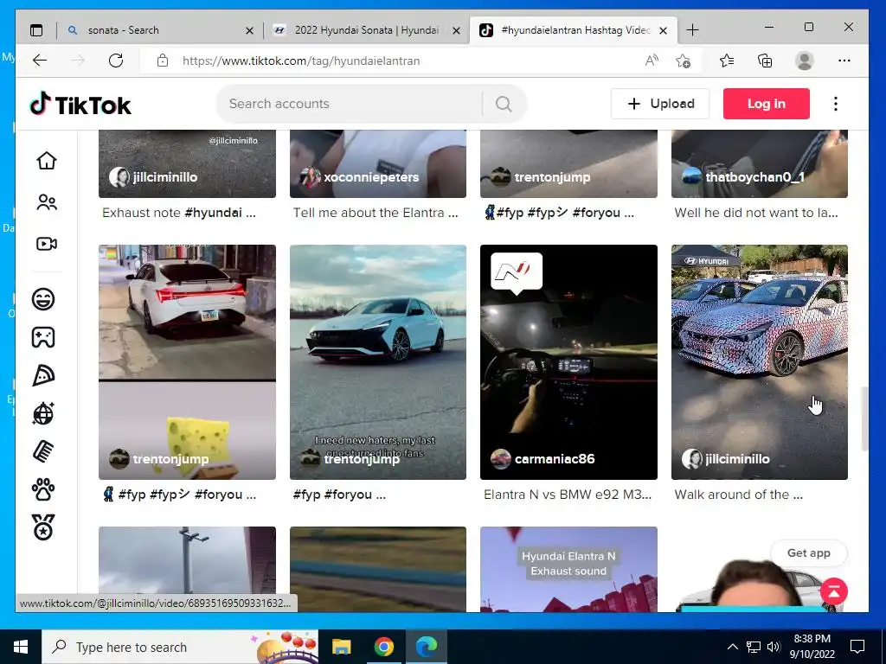View site info via lock icon

tap(163, 61)
